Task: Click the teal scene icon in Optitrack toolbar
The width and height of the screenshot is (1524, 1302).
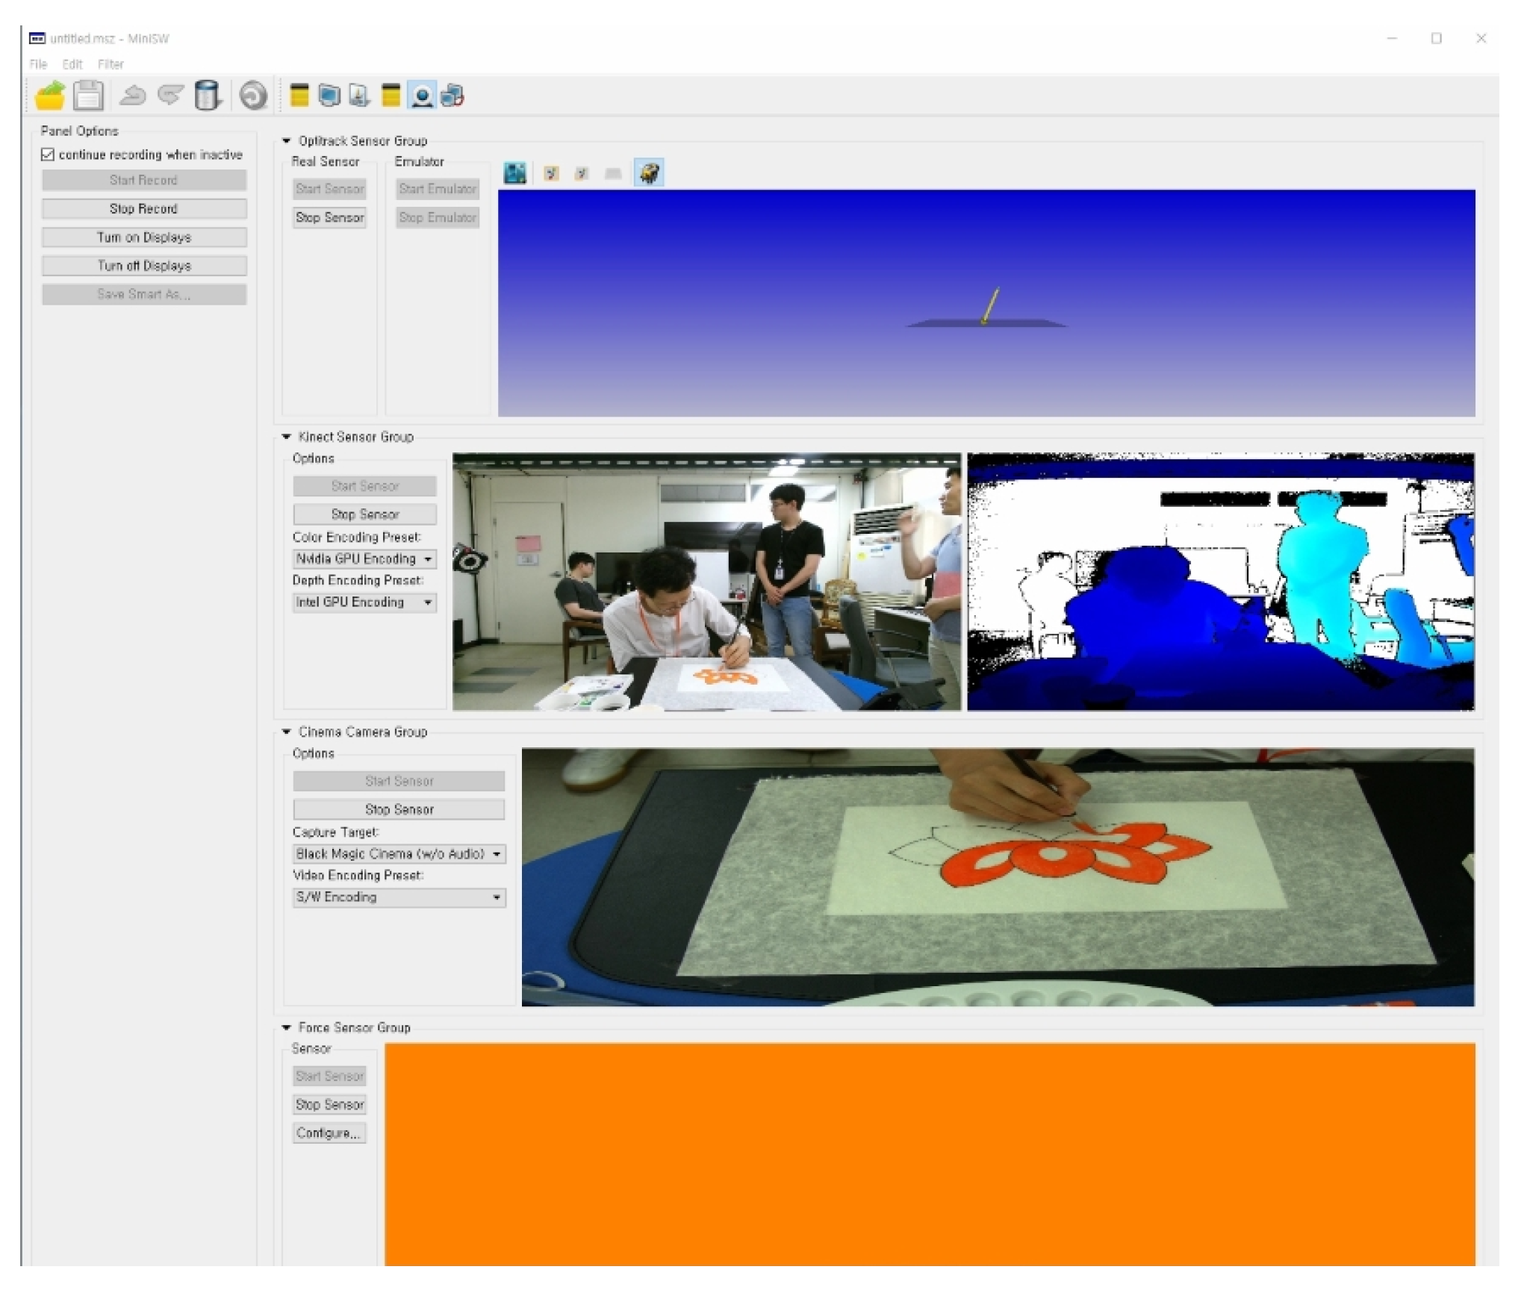Action: [x=514, y=173]
